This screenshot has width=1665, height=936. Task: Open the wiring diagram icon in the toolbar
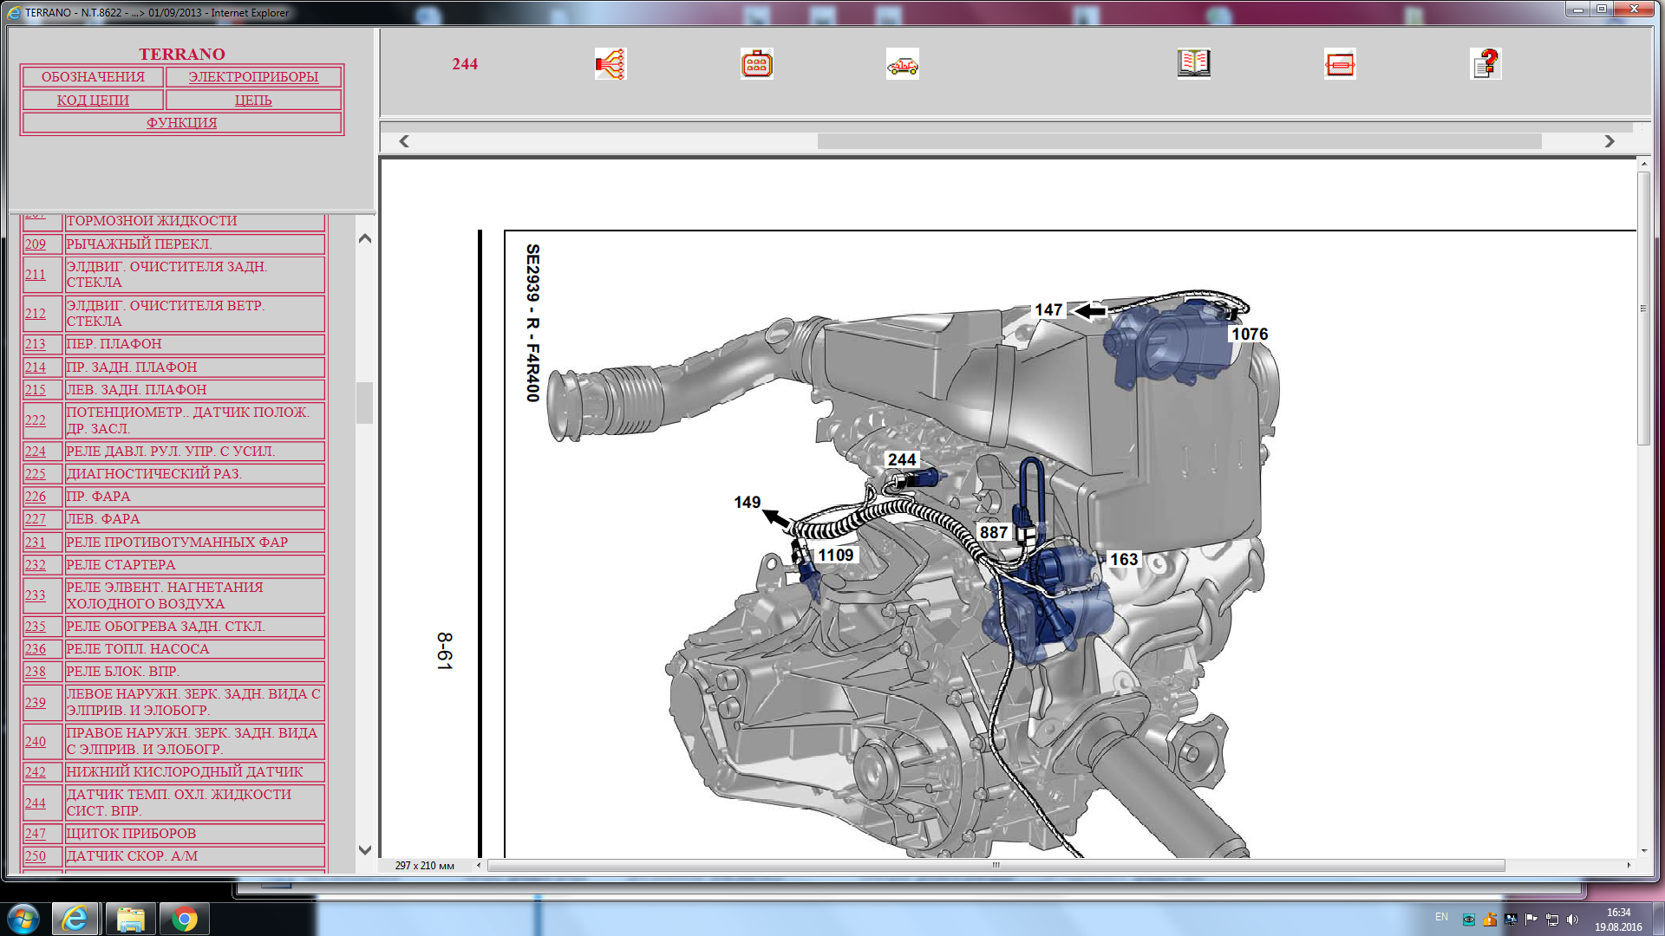pos(610,64)
